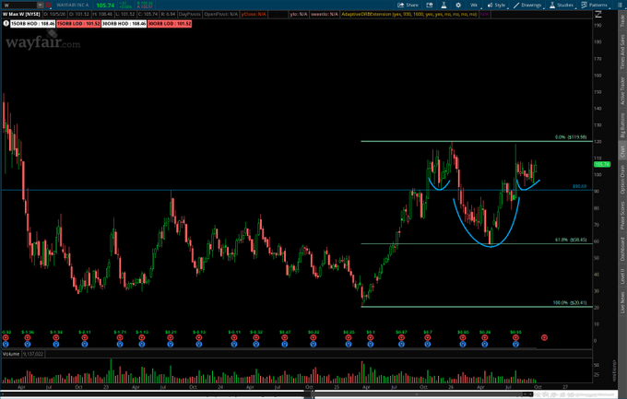Viewport: 627px width, 399px height.
Task: Click the AdaptiveORBExtension study label
Action: 409,15
